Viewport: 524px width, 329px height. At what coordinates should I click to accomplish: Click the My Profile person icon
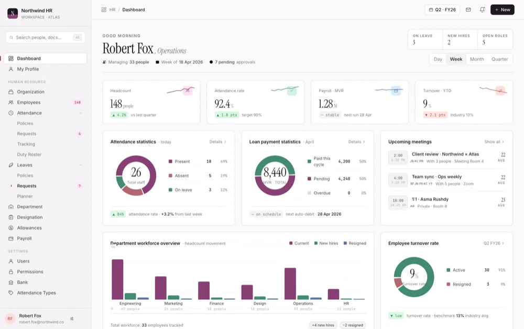(x=11, y=69)
